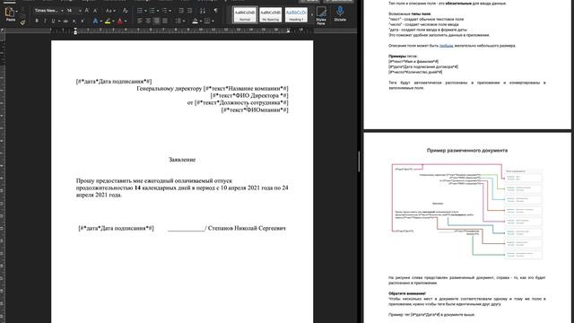Click the Line Spacing icon
This screenshot has width=574, height=323.
point(178,22)
